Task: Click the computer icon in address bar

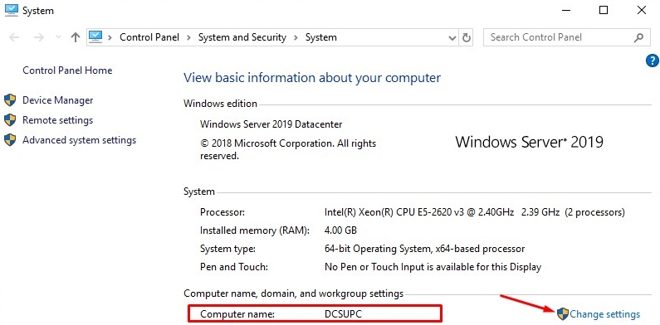Action: pyautogui.click(x=95, y=37)
